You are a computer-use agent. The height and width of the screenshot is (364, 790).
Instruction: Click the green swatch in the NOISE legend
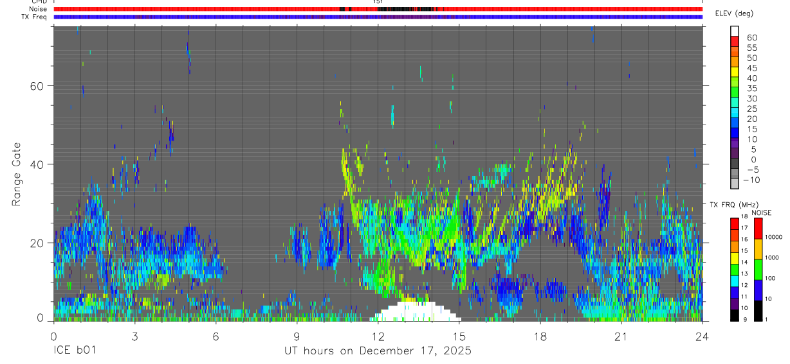758,270
